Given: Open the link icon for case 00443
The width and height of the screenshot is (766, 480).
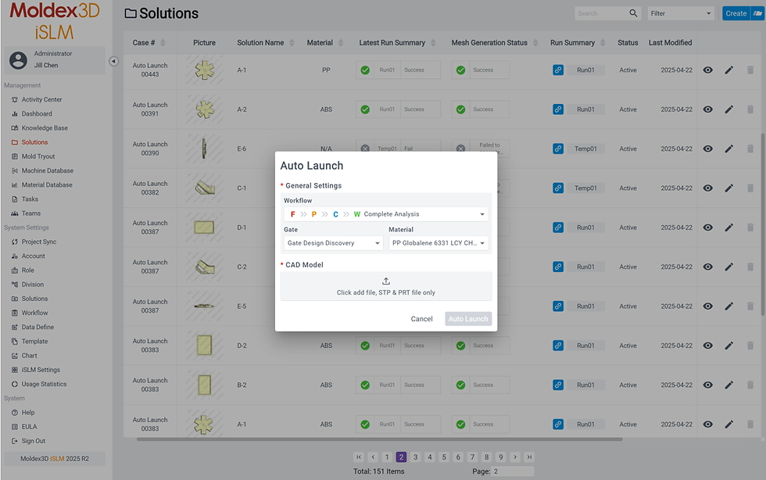Looking at the screenshot, I should (x=558, y=70).
